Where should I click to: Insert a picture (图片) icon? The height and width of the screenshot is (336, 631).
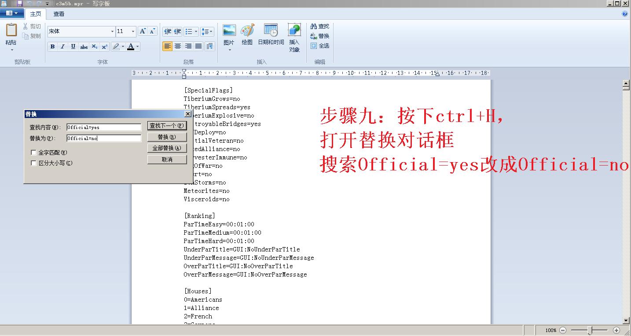click(229, 30)
